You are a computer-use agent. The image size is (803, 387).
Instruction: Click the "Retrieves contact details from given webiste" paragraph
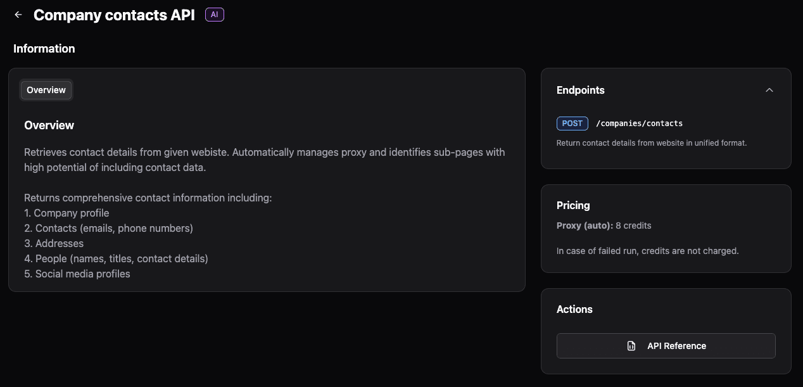pos(265,160)
